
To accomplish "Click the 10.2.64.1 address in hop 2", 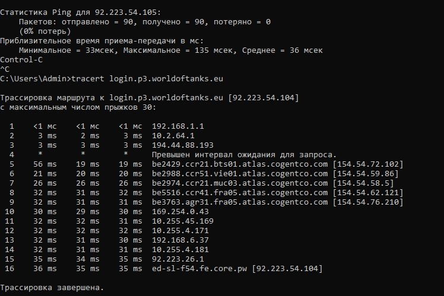I will pyautogui.click(x=173, y=136).
